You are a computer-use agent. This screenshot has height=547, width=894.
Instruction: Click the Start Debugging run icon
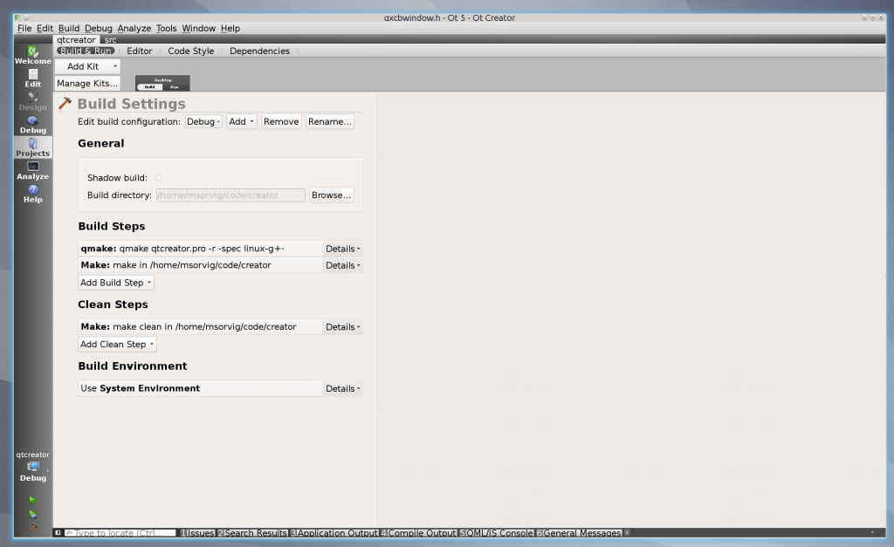[33, 514]
